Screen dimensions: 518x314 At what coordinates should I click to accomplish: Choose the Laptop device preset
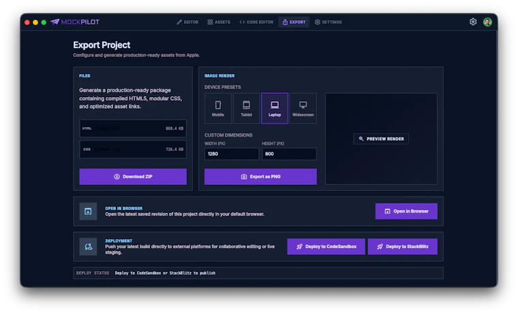(275, 108)
